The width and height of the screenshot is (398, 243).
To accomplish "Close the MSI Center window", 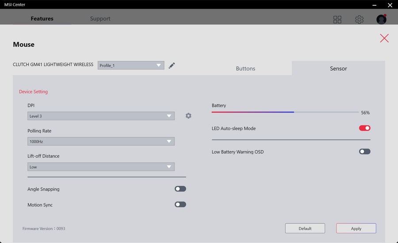I will (390, 5).
